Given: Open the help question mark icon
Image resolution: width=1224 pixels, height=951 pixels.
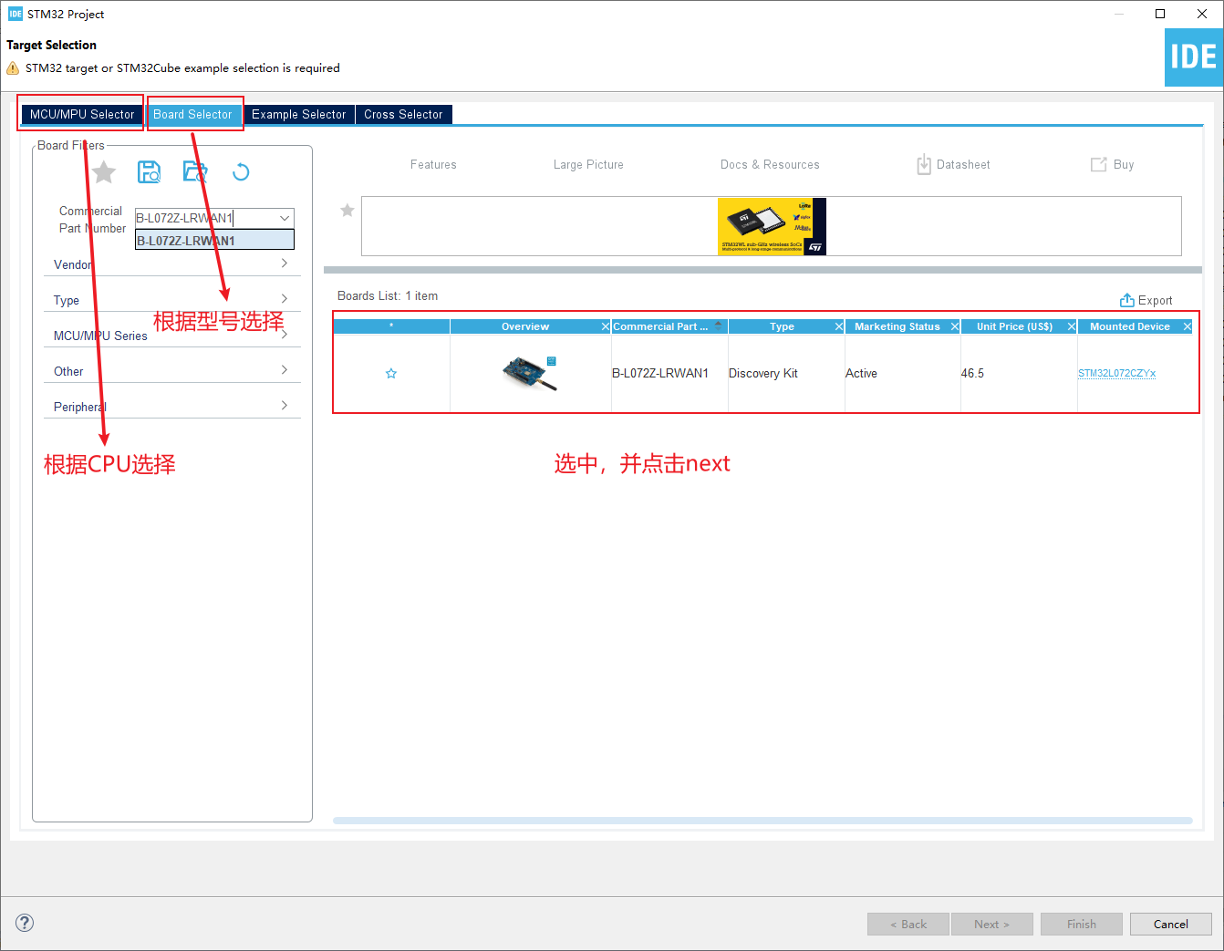Looking at the screenshot, I should [x=25, y=923].
